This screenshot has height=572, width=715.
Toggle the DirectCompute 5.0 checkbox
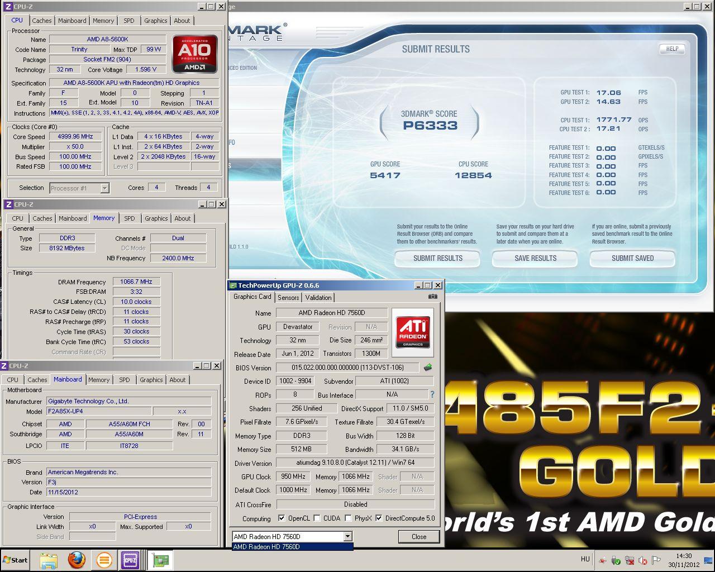pyautogui.click(x=379, y=518)
